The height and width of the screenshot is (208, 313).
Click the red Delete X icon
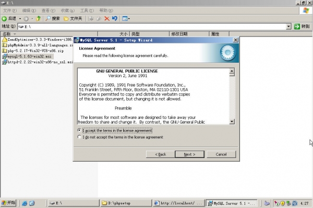(107, 19)
